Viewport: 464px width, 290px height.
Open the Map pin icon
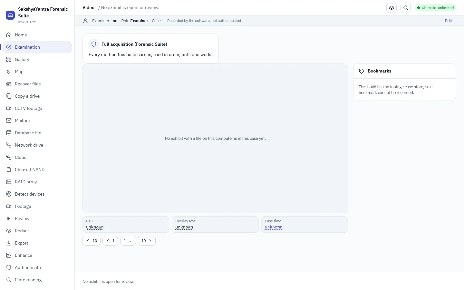tap(9, 72)
